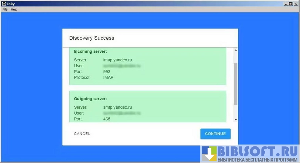This screenshot has height=163, width=300.
Task: Minimize the Inky window
Action: point(286,4)
